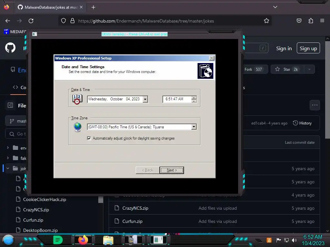The height and width of the screenshot is (247, 330).
Task: Open the date picker dropdown arrow
Action: tap(145, 99)
